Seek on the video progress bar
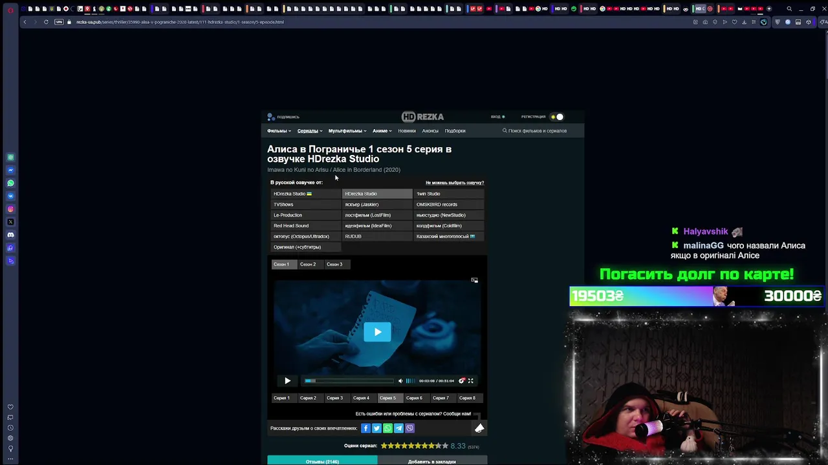Image resolution: width=828 pixels, height=465 pixels. point(349,381)
